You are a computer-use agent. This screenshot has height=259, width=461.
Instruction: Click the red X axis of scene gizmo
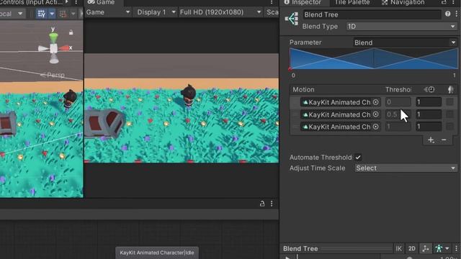click(x=64, y=48)
